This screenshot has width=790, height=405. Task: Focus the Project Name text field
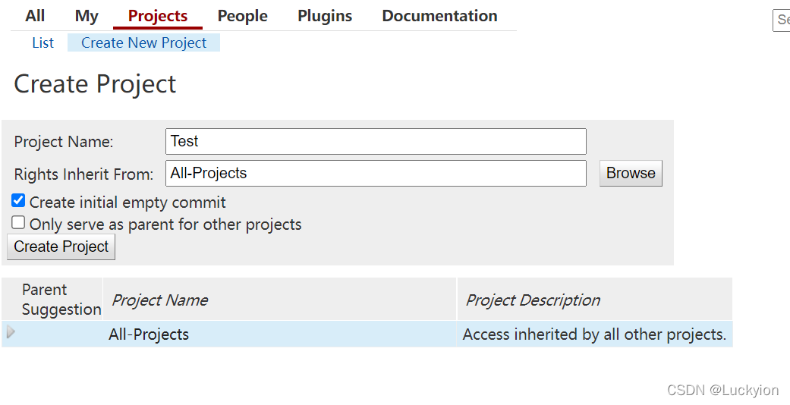[376, 141]
